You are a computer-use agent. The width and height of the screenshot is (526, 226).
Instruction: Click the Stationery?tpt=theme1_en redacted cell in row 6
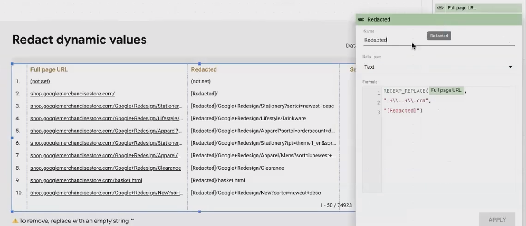click(263, 143)
